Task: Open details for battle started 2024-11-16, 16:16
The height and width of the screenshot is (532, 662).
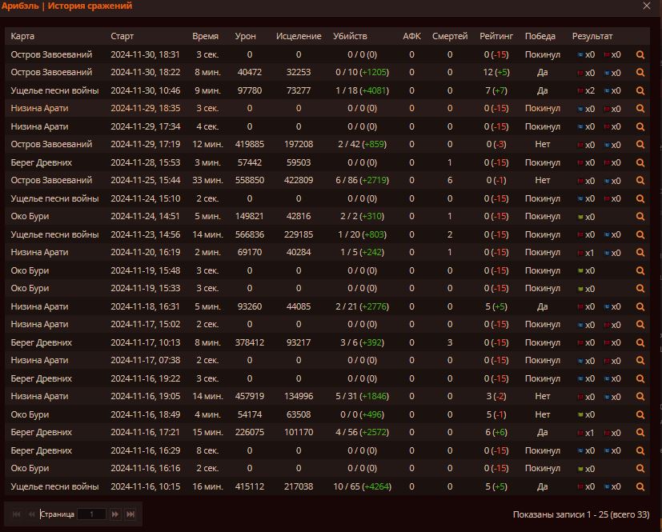Action: [x=640, y=468]
